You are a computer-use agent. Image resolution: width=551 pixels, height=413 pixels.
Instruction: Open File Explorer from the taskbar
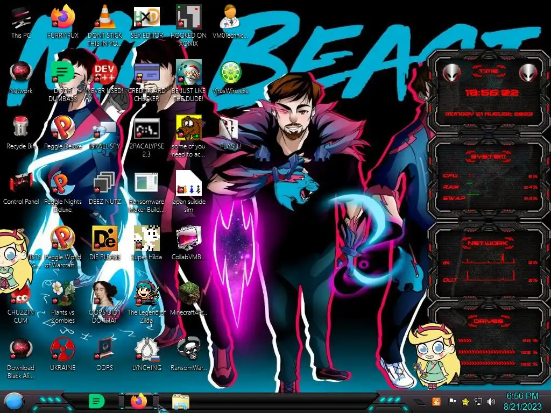[x=181, y=402]
